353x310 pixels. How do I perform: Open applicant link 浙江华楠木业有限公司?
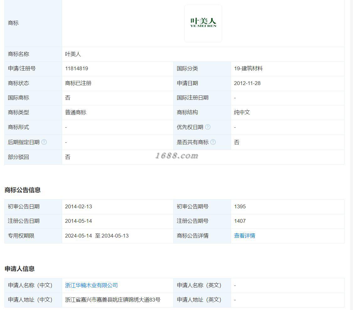92,285
